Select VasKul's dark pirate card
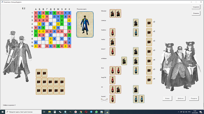The height and width of the screenshot is (114, 204). 113,42
